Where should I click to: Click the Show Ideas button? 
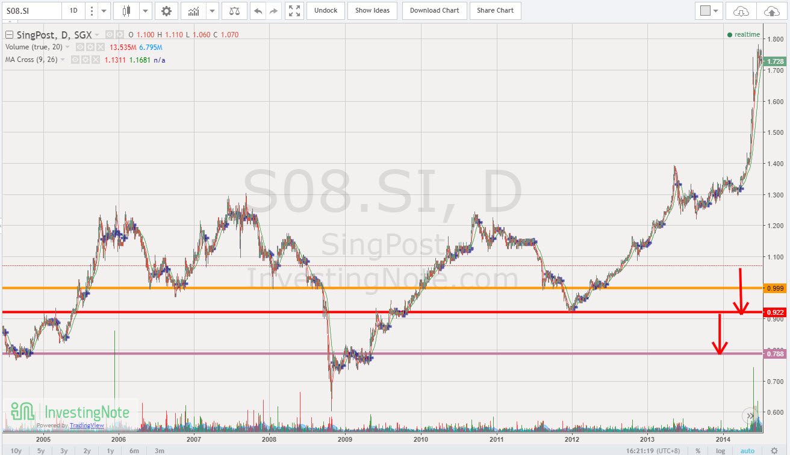point(372,10)
